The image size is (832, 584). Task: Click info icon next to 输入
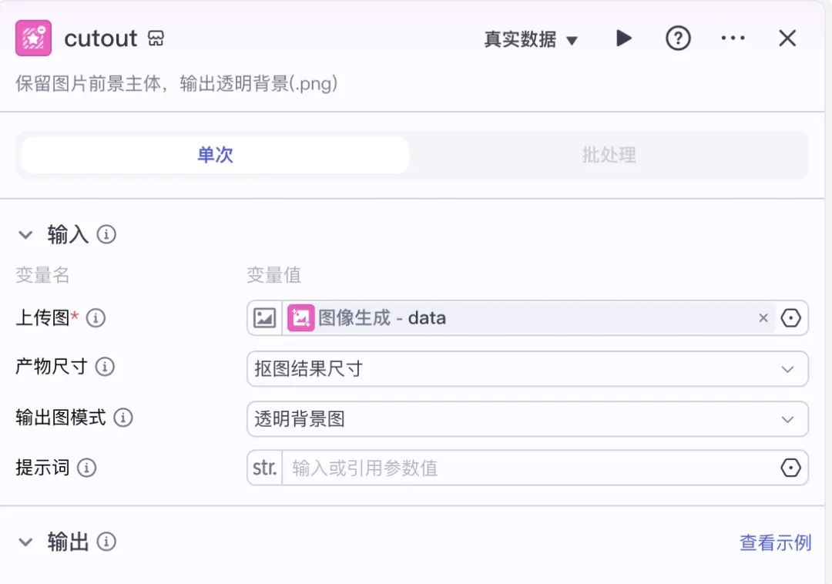pos(107,235)
